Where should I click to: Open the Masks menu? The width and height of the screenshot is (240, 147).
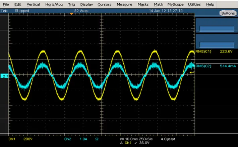(x=143, y=5)
